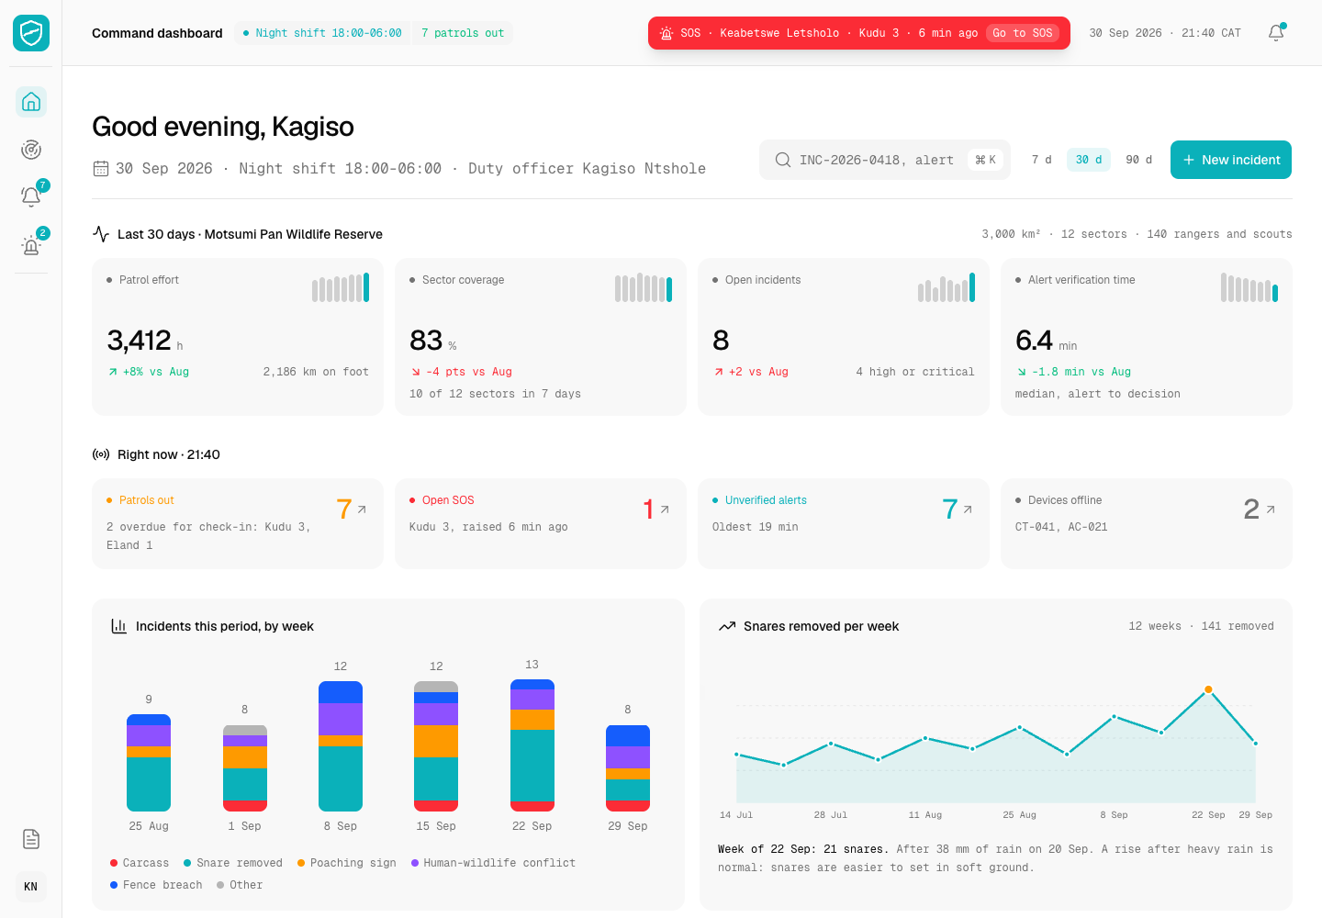
Task: Click the SOS siren icon in red banner
Action: point(667,33)
